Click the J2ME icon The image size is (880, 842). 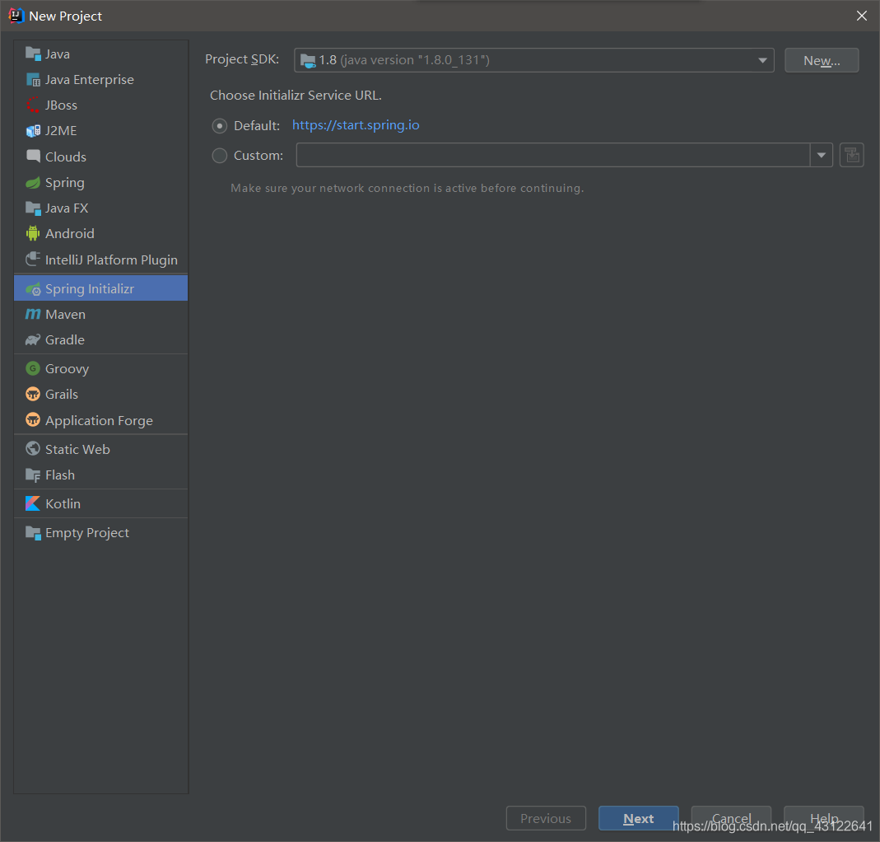[x=33, y=131]
